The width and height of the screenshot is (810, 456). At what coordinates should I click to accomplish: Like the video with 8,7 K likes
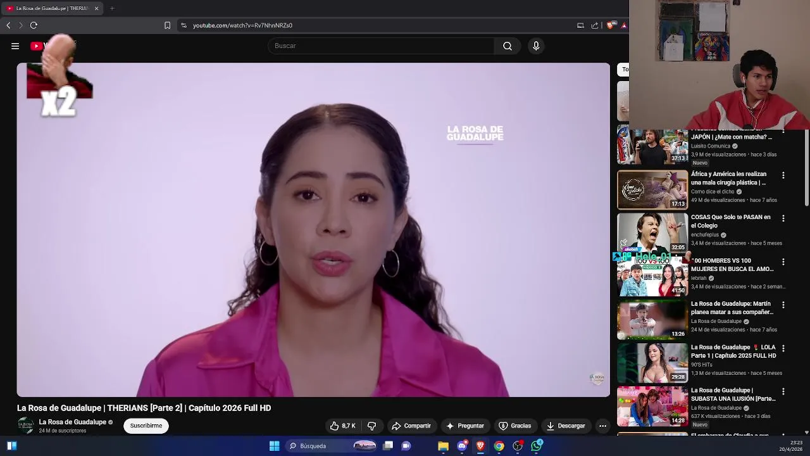[342, 426]
